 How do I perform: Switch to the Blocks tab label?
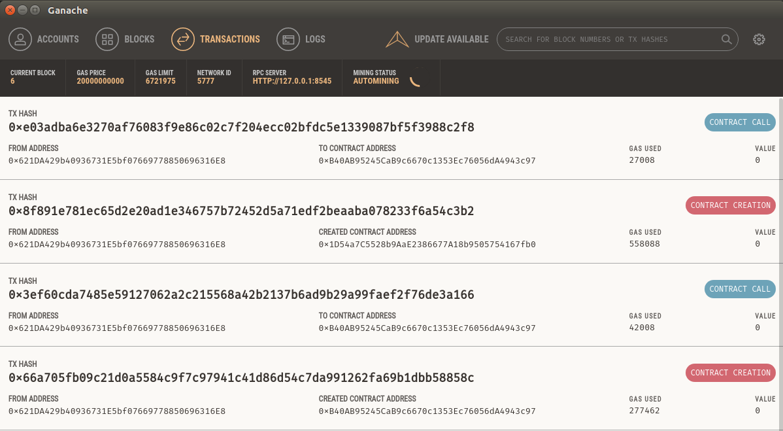click(x=139, y=39)
